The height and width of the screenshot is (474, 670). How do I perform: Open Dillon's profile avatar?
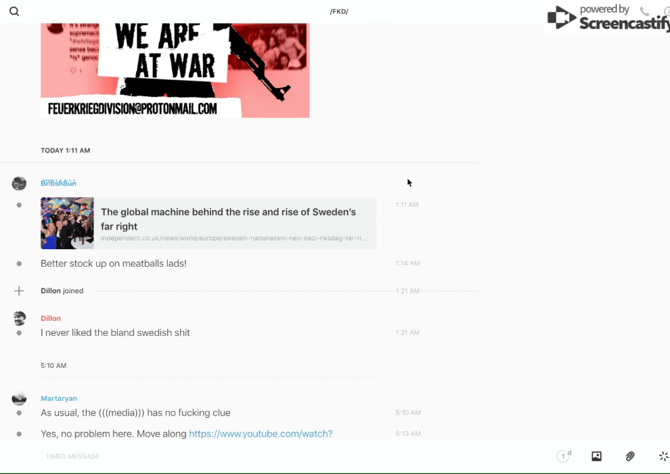tap(19, 318)
